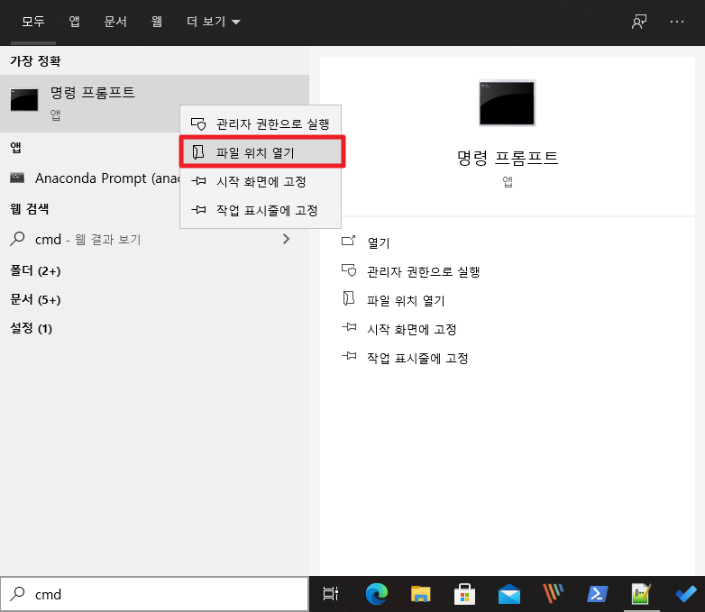Viewport: 705px width, 612px height.
Task: Click the 가장 정확 section heading
Action: (35, 60)
